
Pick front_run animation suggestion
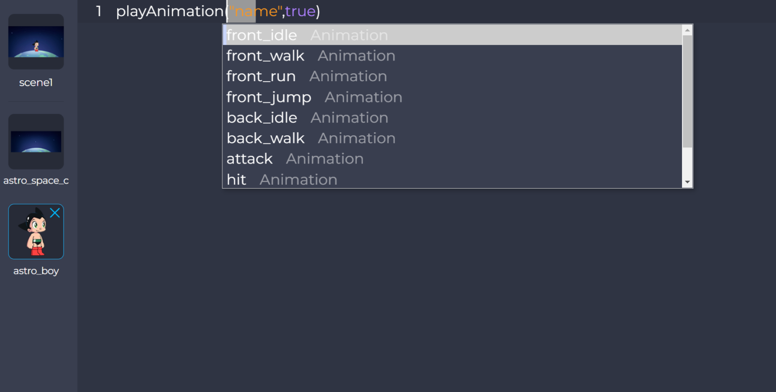click(261, 76)
